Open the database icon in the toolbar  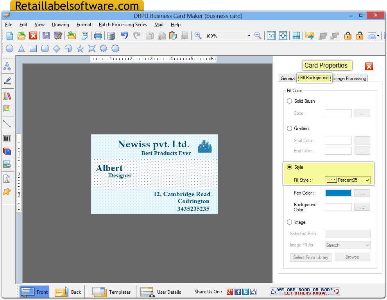111,36
